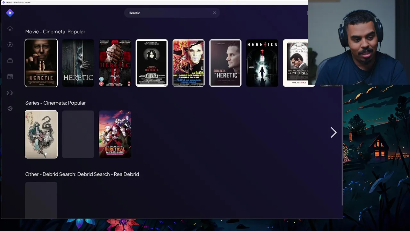Image resolution: width=410 pixels, height=231 pixels.
Task: Open the Calendar icon in sidebar
Action: click(10, 77)
